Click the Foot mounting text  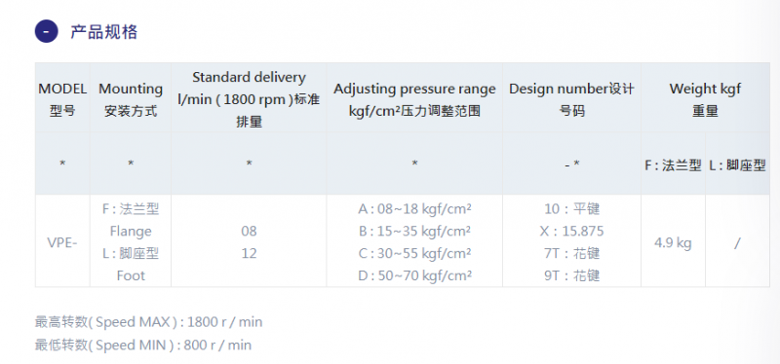pos(131,275)
